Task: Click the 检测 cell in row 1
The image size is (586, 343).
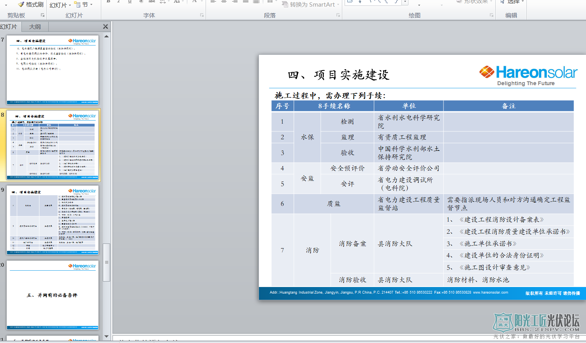Action: coord(347,122)
